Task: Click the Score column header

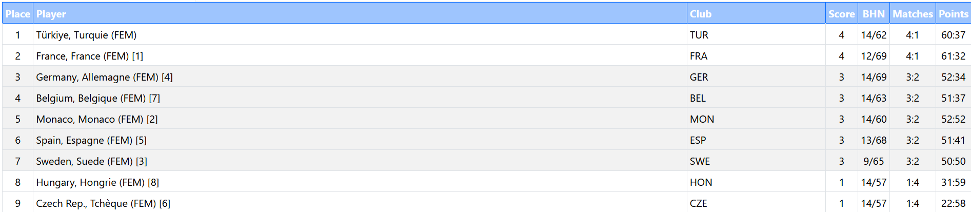Action: pyautogui.click(x=841, y=14)
